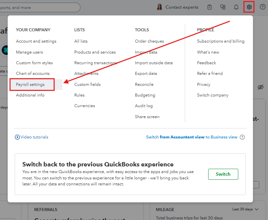This screenshot has height=220, width=268.
Task: Click 'Total business trips for last 30 days'
Action: 189,218
